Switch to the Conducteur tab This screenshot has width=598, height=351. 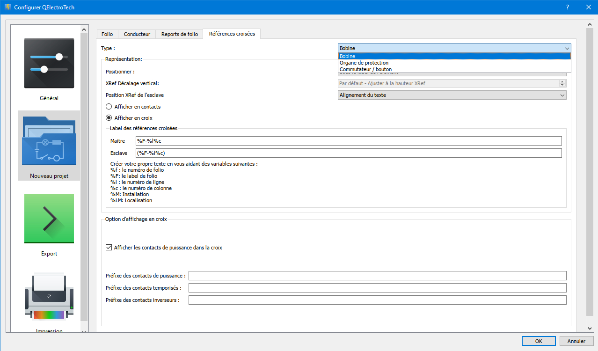(x=137, y=34)
